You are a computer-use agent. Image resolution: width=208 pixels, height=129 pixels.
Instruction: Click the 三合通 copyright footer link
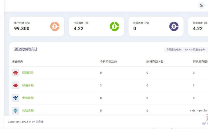tap(39, 122)
